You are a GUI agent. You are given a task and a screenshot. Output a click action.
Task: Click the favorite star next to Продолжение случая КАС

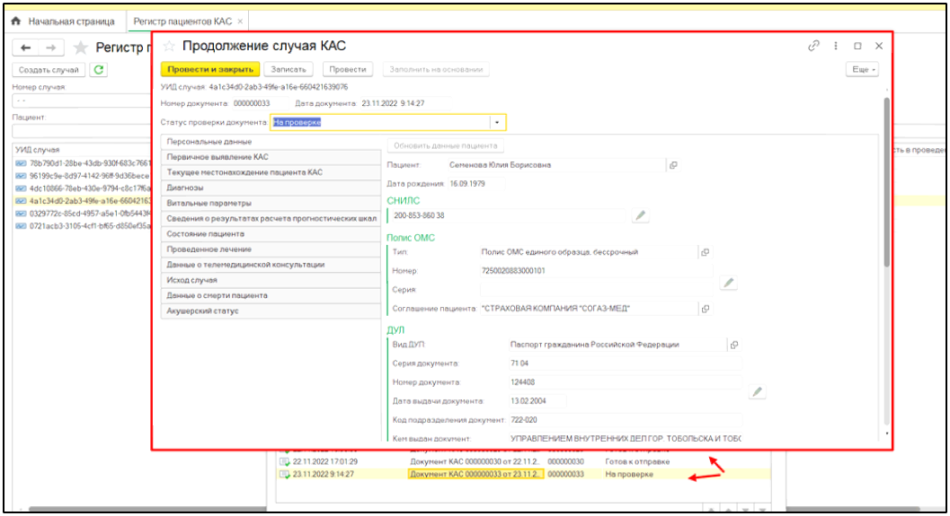click(x=169, y=46)
